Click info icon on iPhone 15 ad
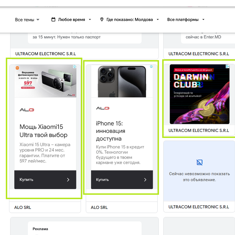235x235 pixels. 151,67
